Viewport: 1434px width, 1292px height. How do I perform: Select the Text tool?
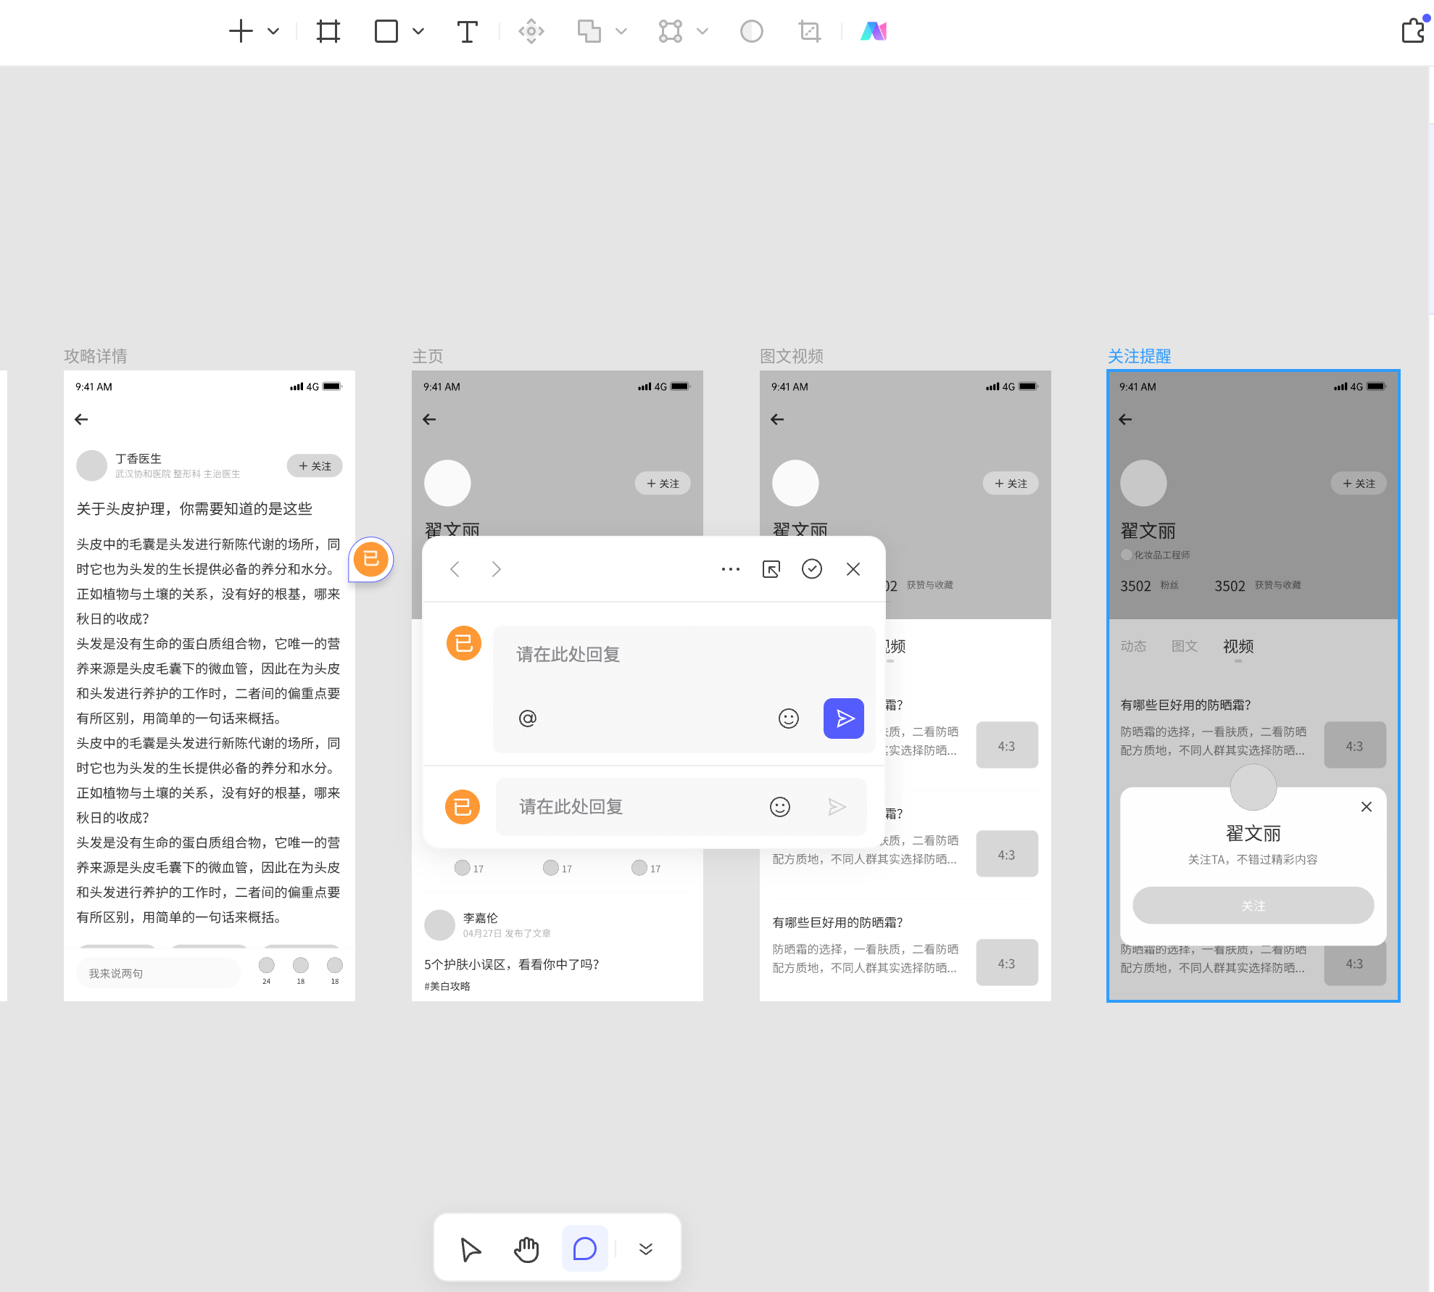point(468,31)
